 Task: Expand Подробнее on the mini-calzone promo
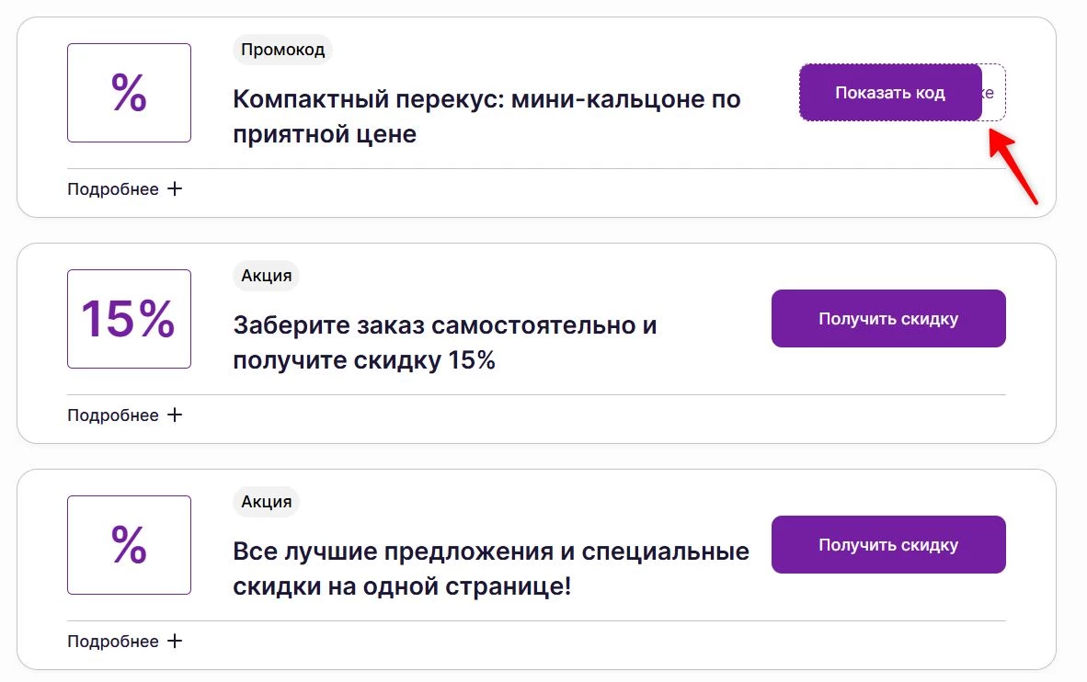tap(110, 189)
